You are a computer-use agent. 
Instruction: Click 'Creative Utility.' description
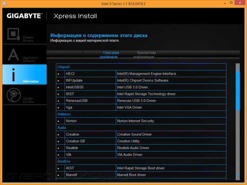click(129, 141)
